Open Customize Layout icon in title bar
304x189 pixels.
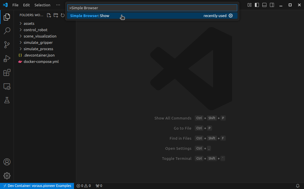(249, 5)
